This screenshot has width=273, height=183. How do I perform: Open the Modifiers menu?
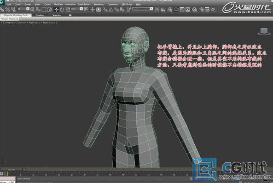pos(58,4)
